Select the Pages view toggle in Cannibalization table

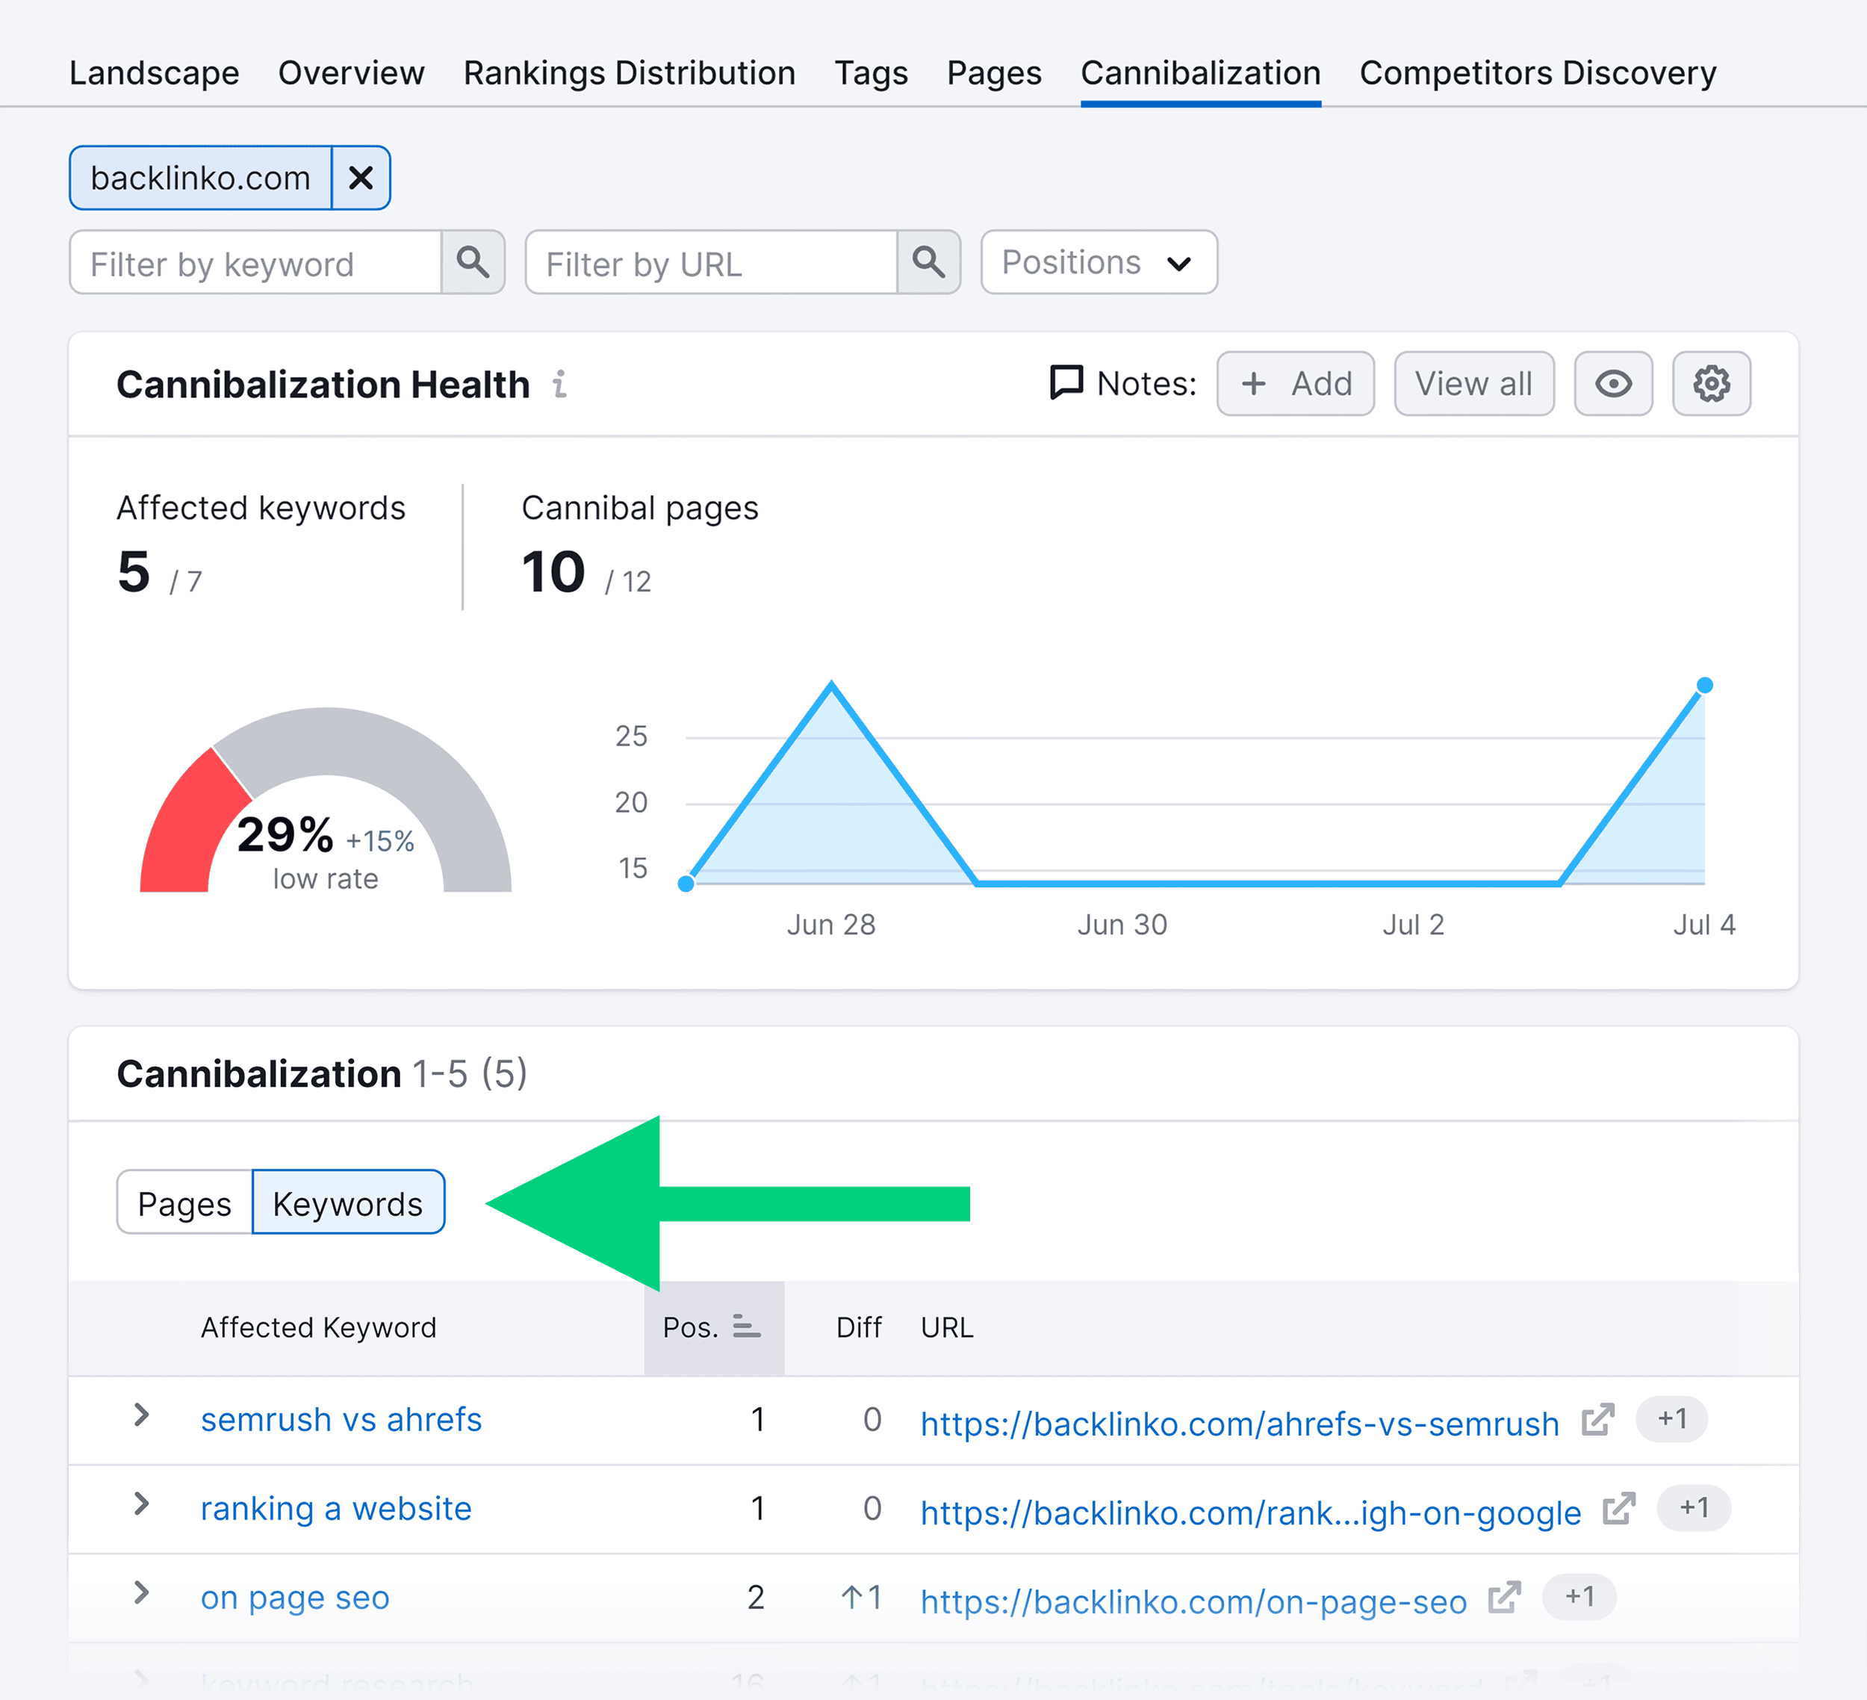coord(184,1203)
